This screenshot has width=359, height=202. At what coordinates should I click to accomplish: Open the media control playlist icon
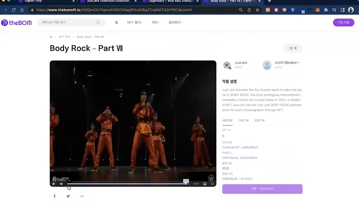click(x=334, y=10)
